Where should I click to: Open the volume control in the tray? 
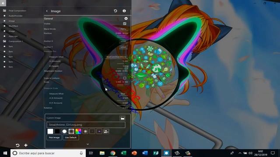click(250, 153)
